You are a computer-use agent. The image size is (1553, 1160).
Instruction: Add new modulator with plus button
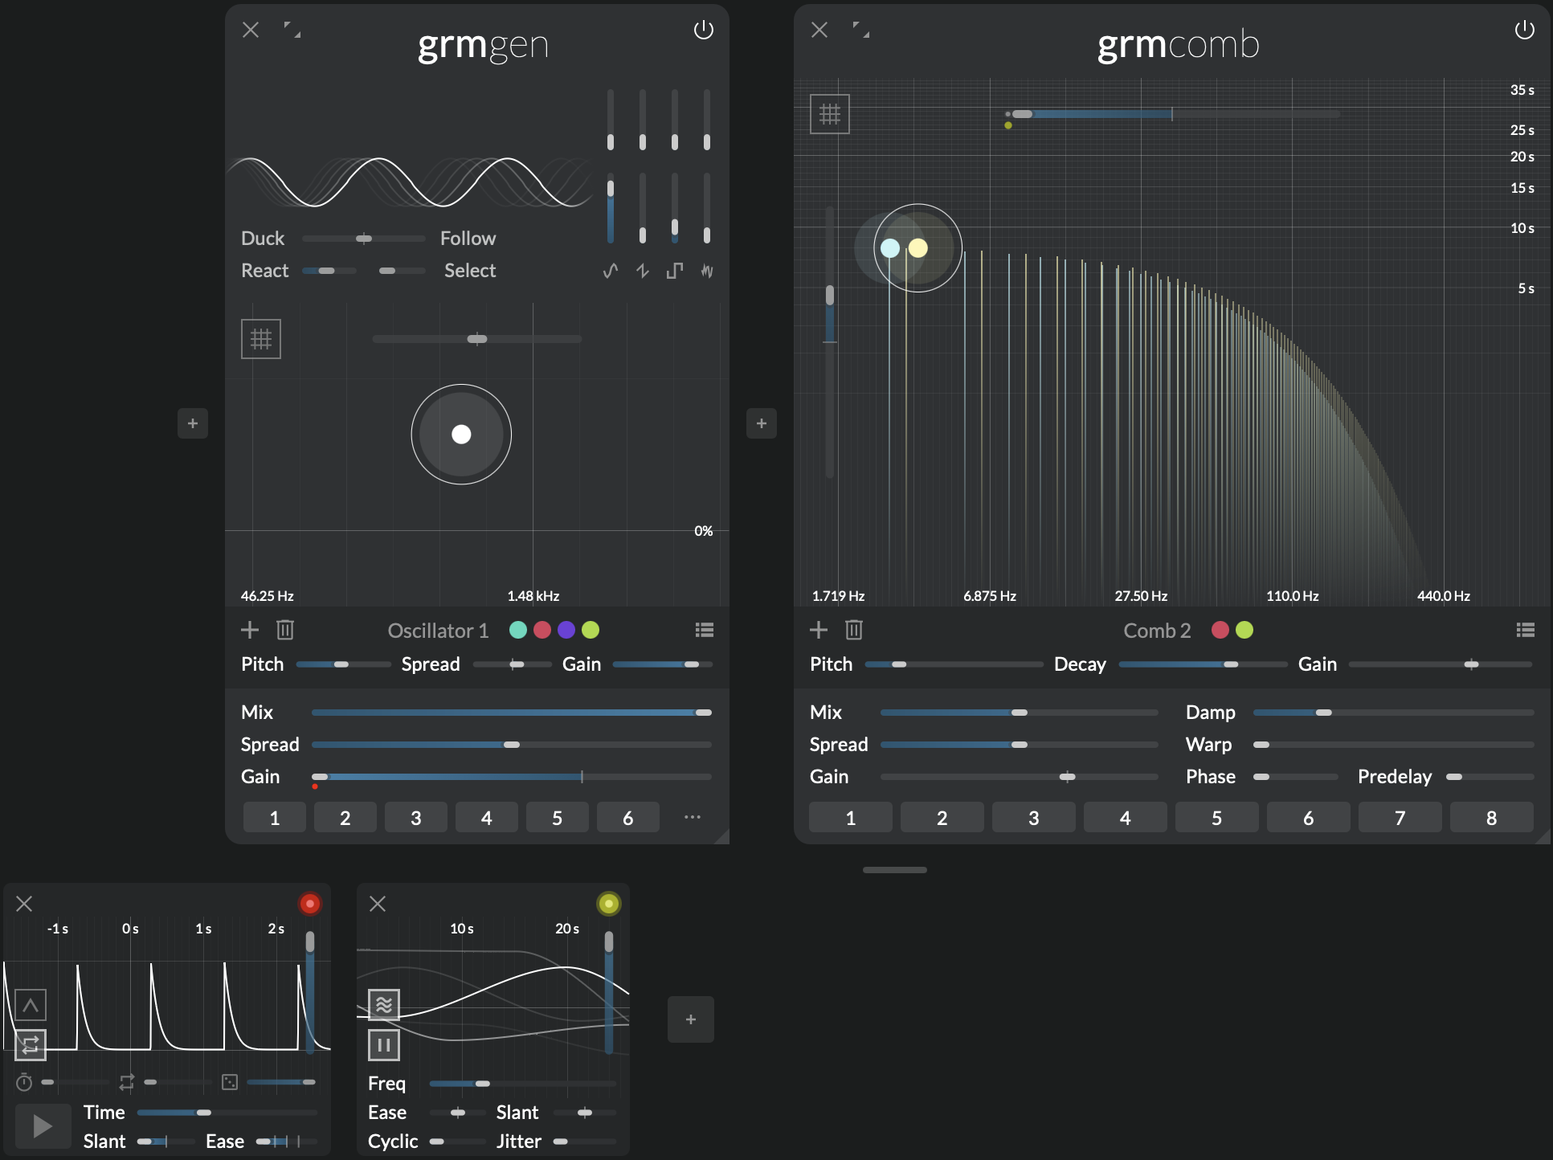[x=690, y=1019]
